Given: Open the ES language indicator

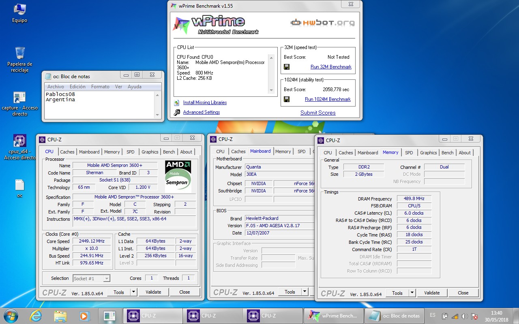Looking at the screenshot, I should [433, 315].
